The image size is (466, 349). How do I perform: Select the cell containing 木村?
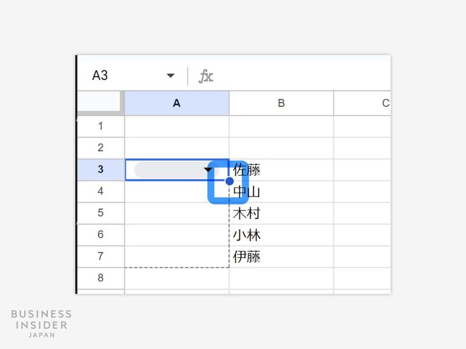click(281, 213)
